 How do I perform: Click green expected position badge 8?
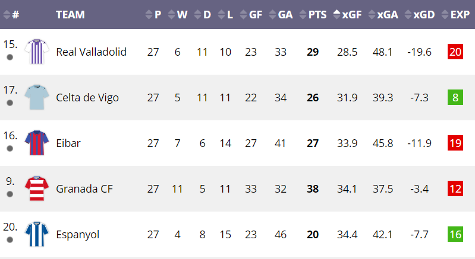(x=455, y=97)
